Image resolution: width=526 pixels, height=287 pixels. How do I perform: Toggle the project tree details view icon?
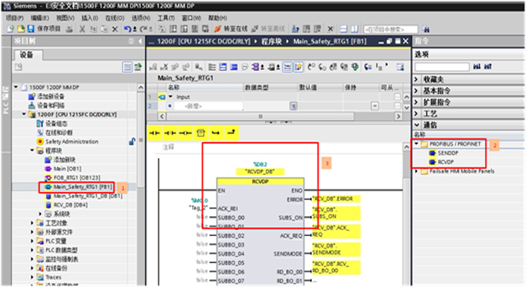tap(127, 67)
